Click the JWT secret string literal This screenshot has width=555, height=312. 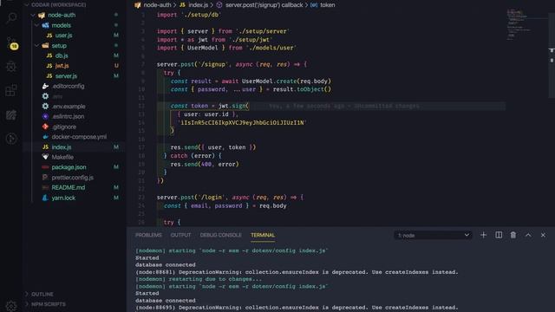pos(242,123)
